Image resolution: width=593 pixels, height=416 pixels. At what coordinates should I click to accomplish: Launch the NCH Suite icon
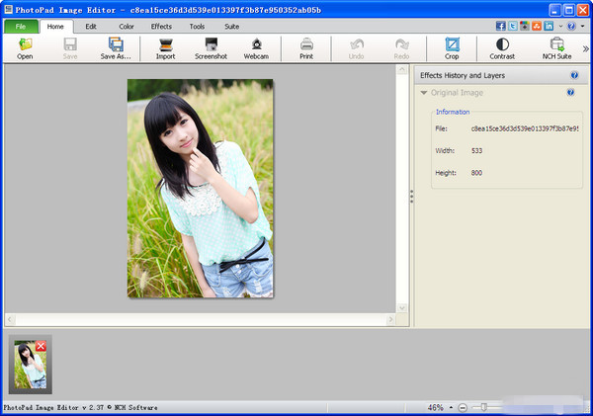(x=557, y=45)
